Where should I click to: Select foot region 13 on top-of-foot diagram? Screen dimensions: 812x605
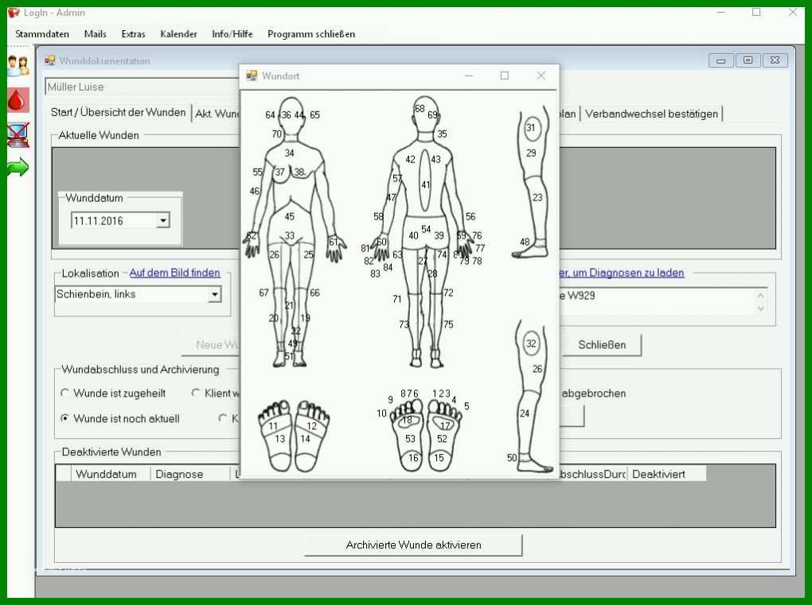pos(279,439)
